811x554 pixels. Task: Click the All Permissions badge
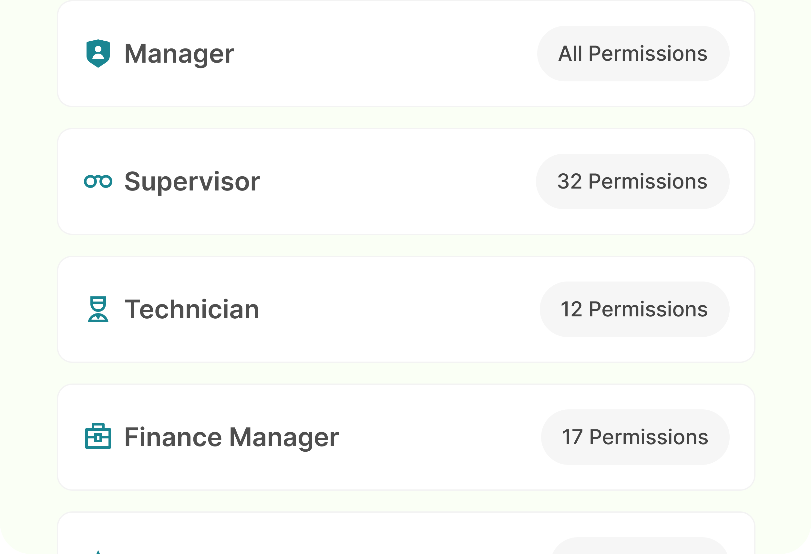click(x=633, y=53)
